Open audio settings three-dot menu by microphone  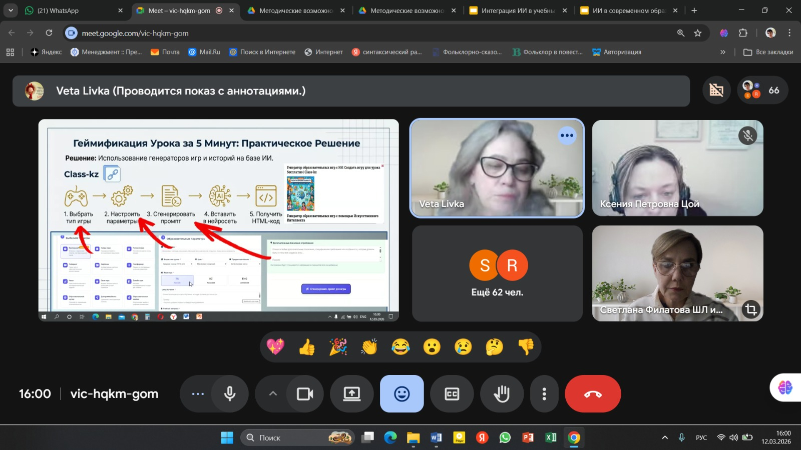tap(198, 394)
